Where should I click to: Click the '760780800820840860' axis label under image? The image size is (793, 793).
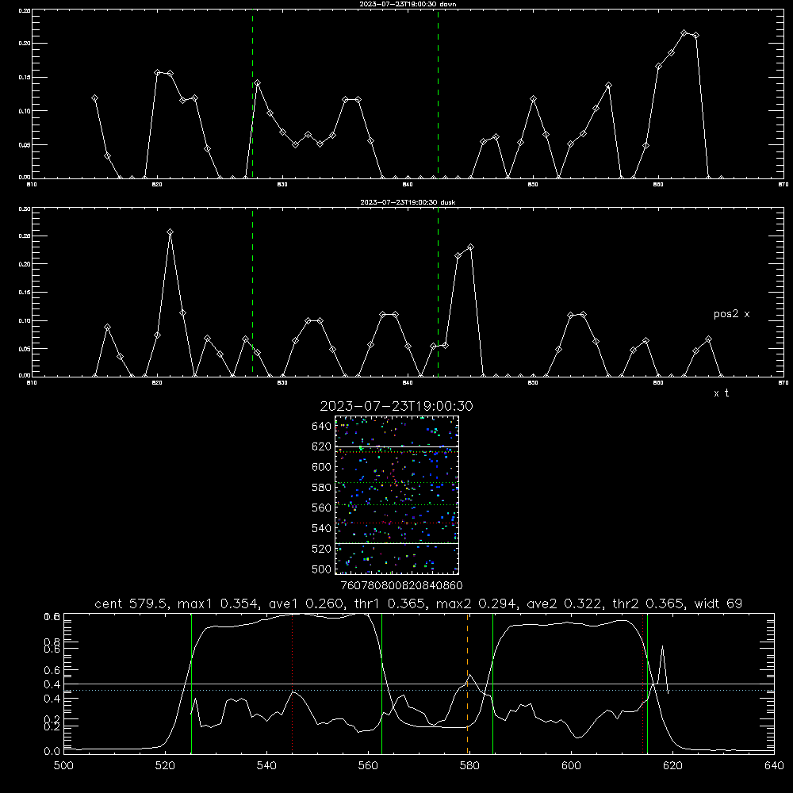coord(401,585)
